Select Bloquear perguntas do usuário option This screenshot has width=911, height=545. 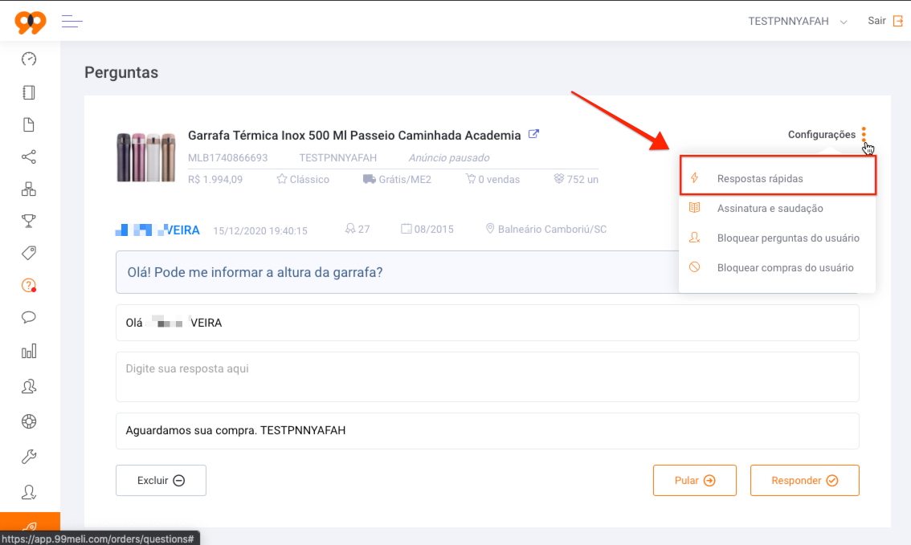tap(778, 238)
